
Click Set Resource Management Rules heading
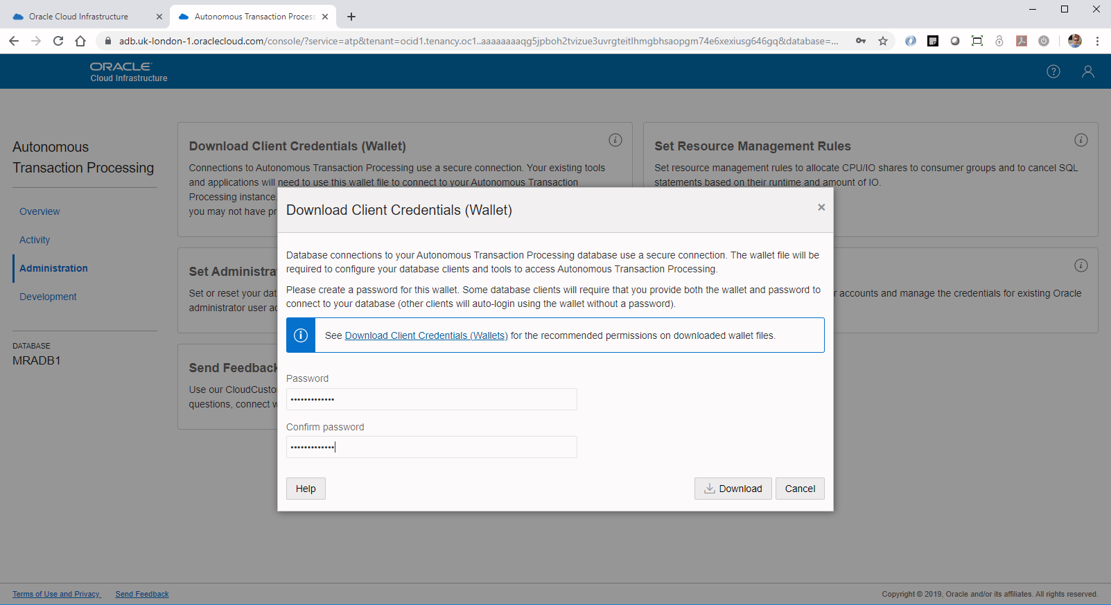[753, 146]
